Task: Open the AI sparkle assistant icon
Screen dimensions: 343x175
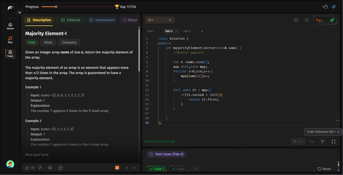Action: coord(333,7)
